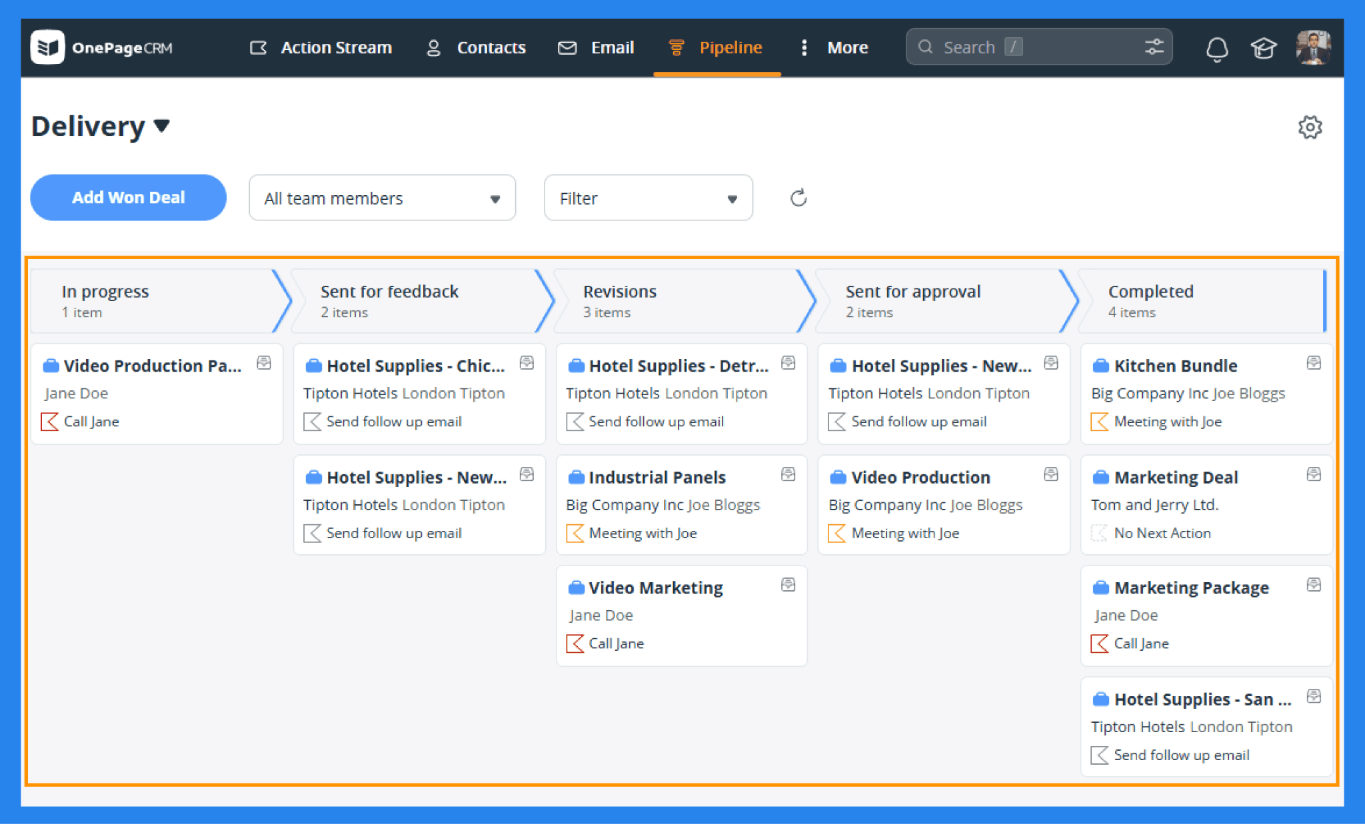Click archive icon on Video Production card
This screenshot has width=1365, height=824.
[1051, 474]
